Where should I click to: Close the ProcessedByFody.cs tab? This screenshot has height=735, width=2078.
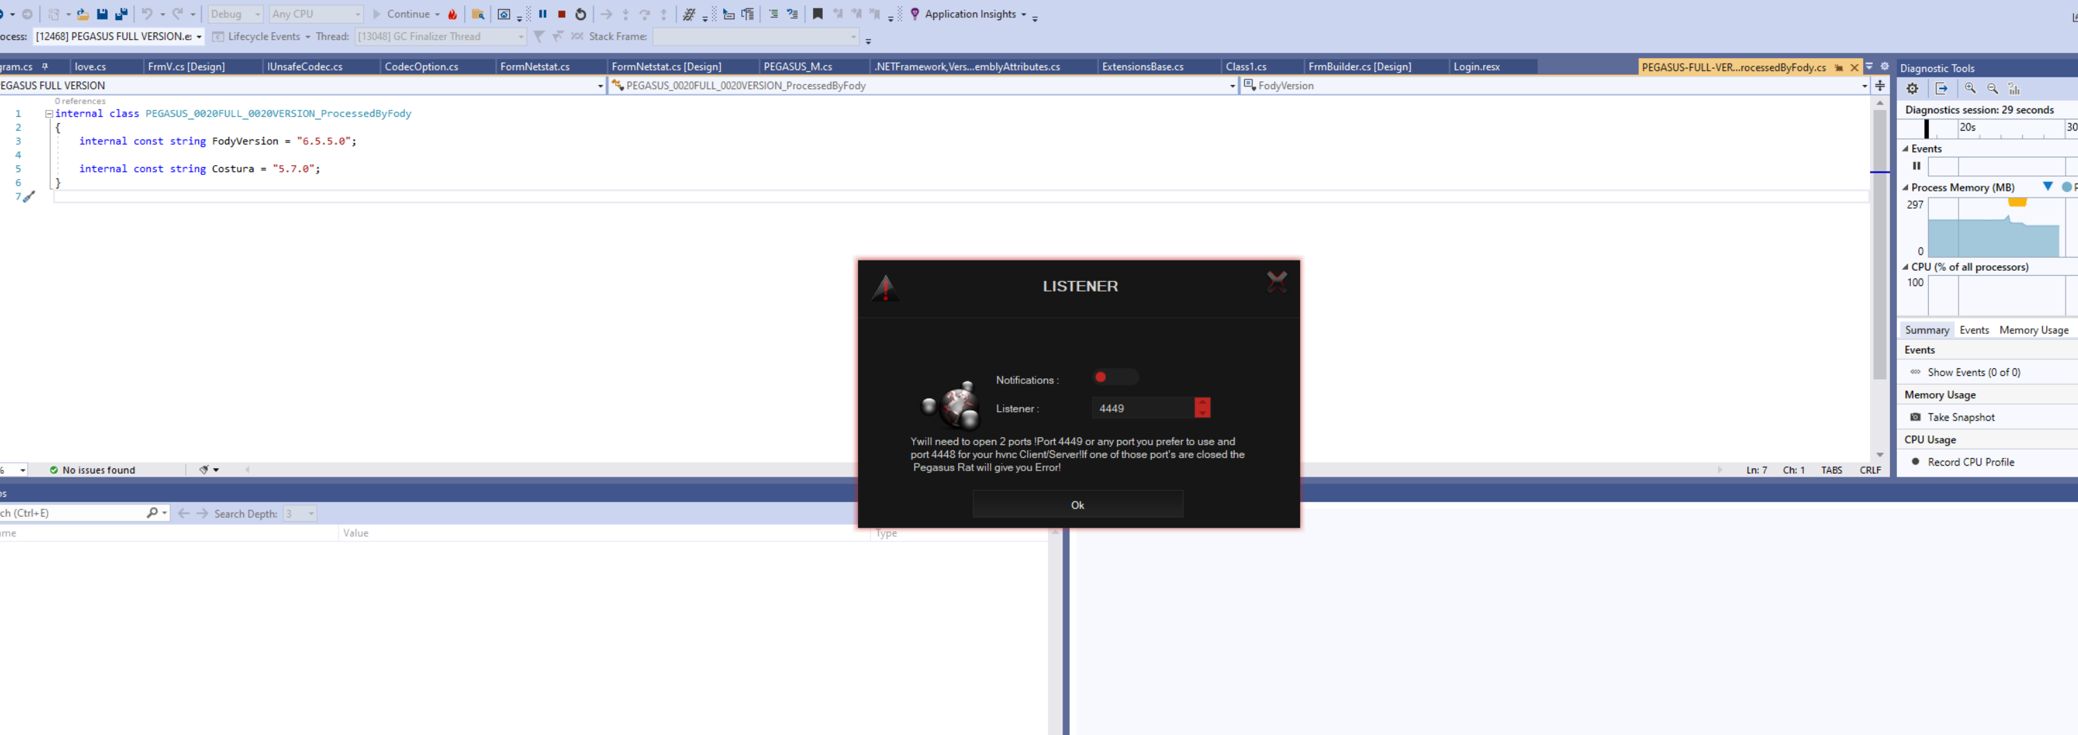1853,68
